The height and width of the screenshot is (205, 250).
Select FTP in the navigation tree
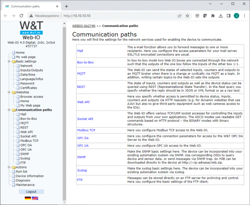tap(23, 163)
